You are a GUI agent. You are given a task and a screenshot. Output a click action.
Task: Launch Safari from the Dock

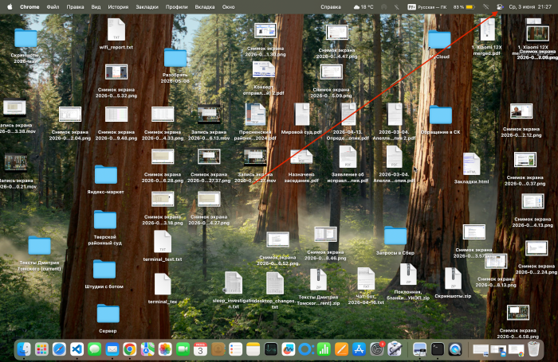coord(60,349)
